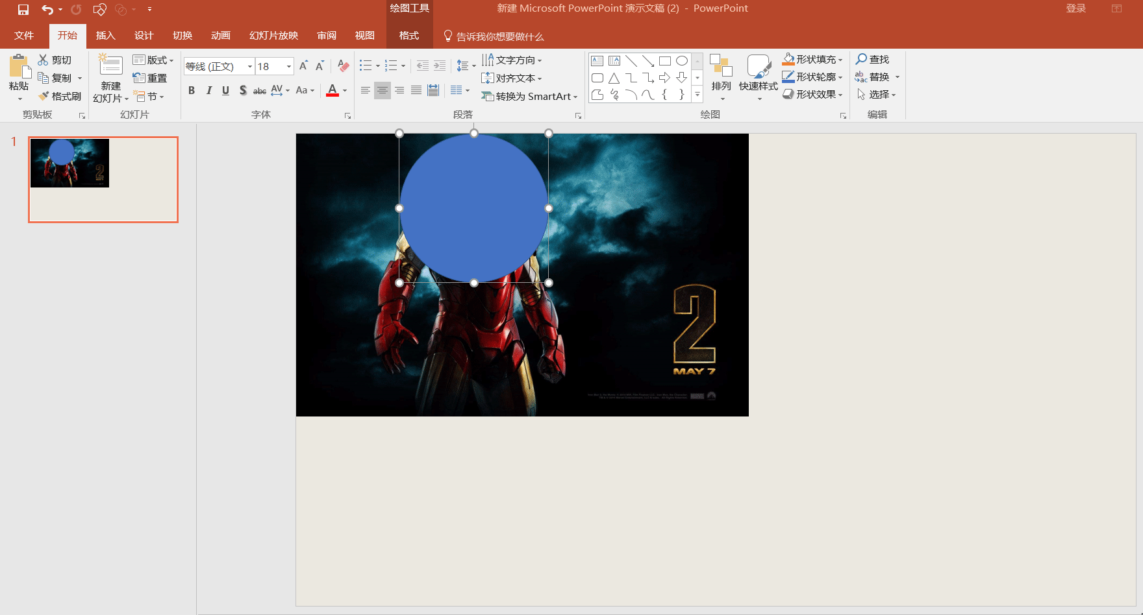The image size is (1143, 615).
Task: Open the font size dropdown showing 18
Action: click(289, 66)
